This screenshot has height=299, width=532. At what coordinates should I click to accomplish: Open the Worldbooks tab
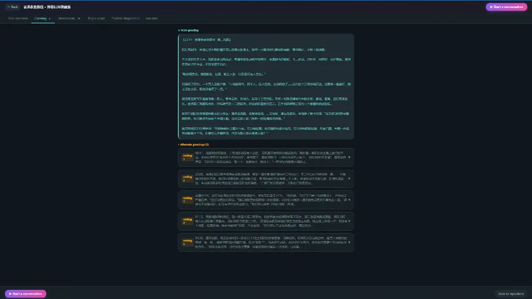point(69,19)
